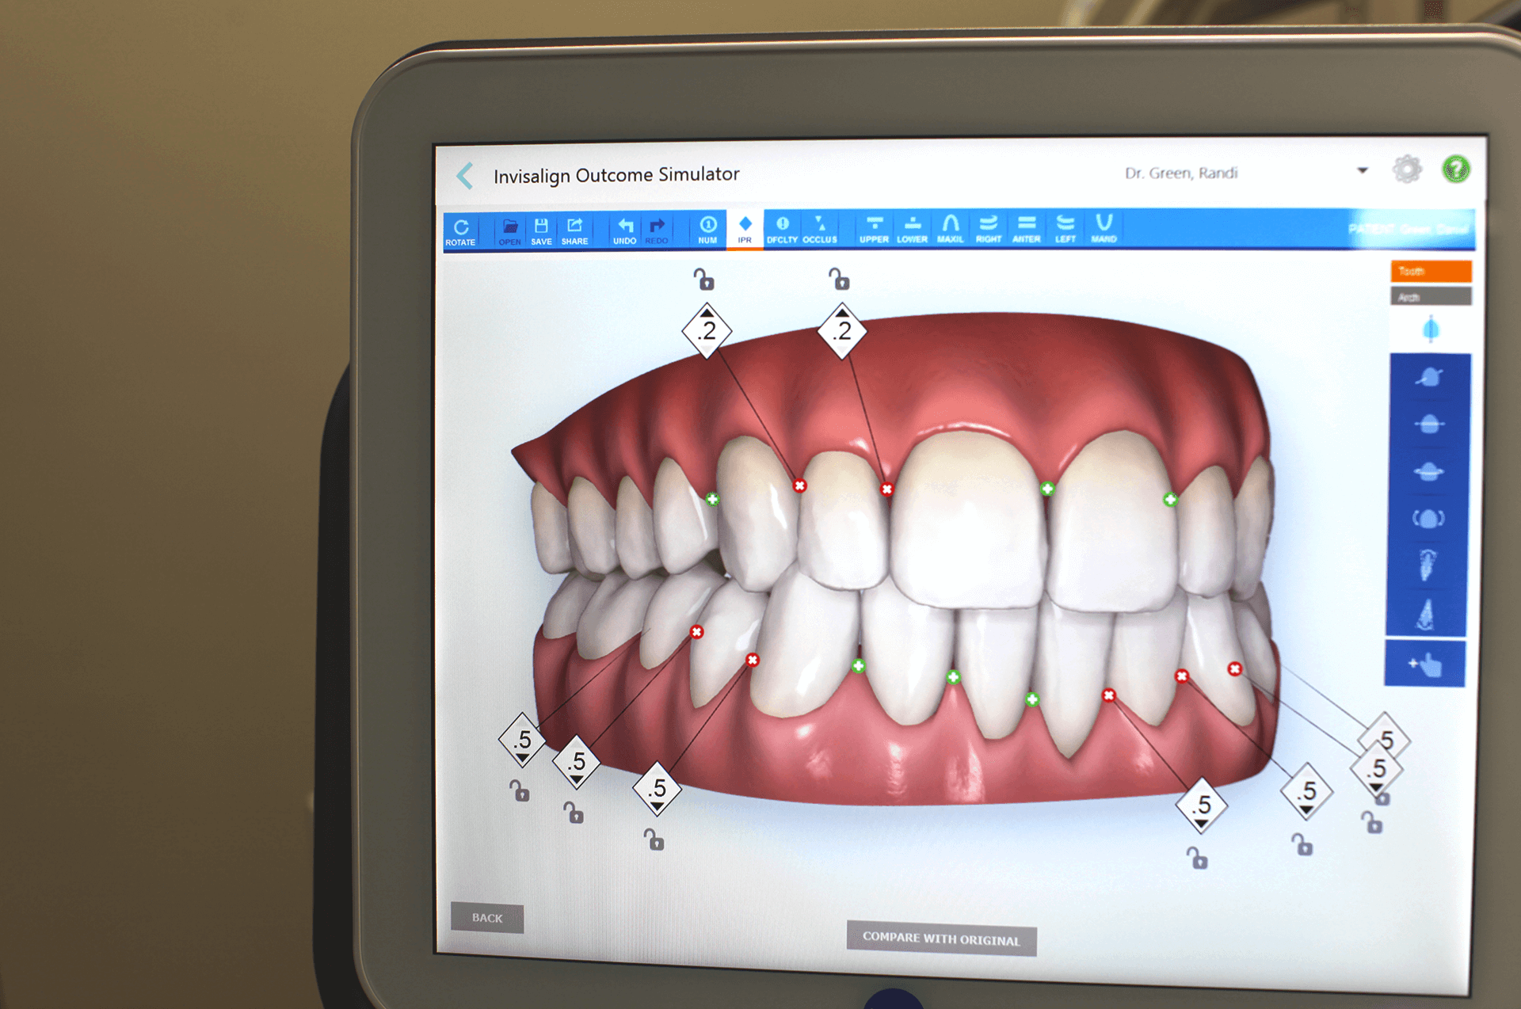The height and width of the screenshot is (1009, 1521).
Task: Select the gray Arch mode tab
Action: [1431, 297]
